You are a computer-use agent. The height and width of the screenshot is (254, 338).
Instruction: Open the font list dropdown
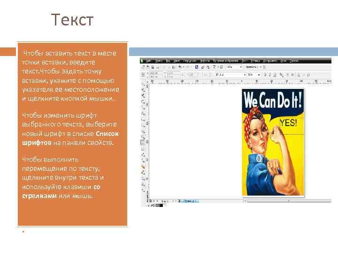tap(245, 75)
